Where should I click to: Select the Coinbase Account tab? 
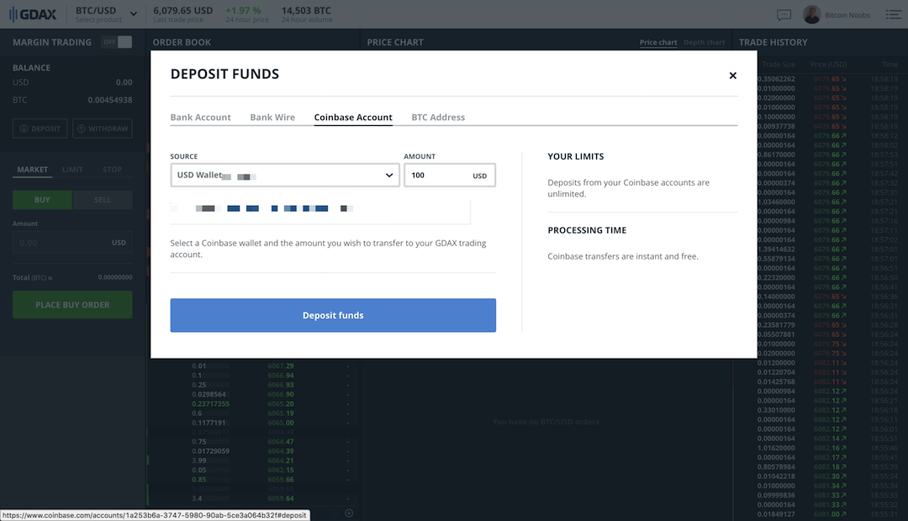pos(353,117)
